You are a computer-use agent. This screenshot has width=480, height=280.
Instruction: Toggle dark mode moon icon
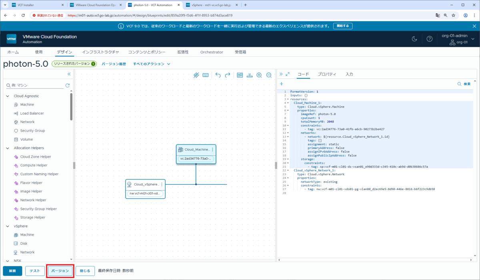(x=414, y=39)
